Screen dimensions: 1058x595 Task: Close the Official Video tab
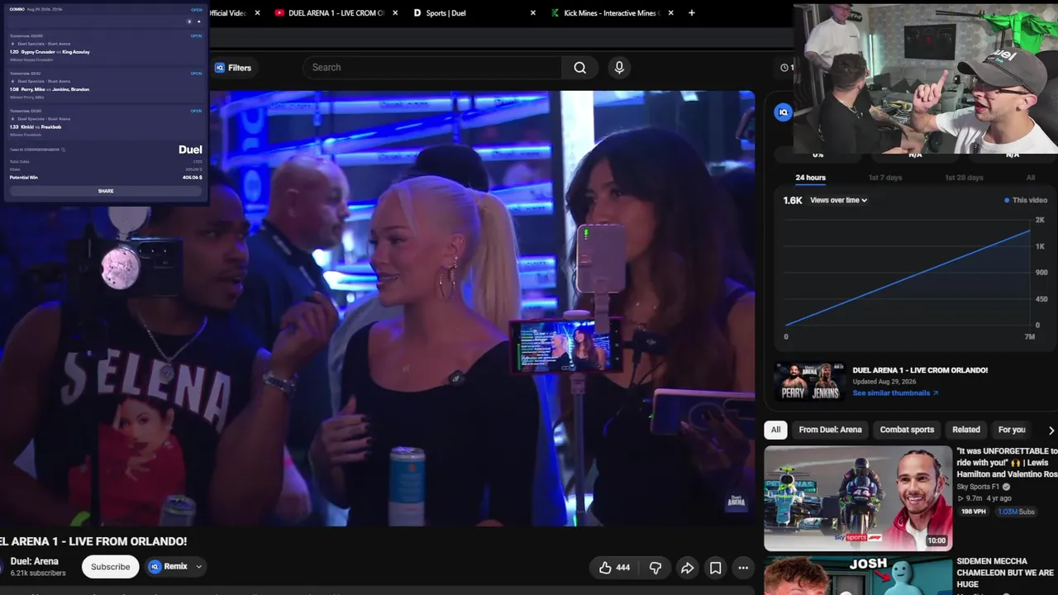pyautogui.click(x=257, y=13)
